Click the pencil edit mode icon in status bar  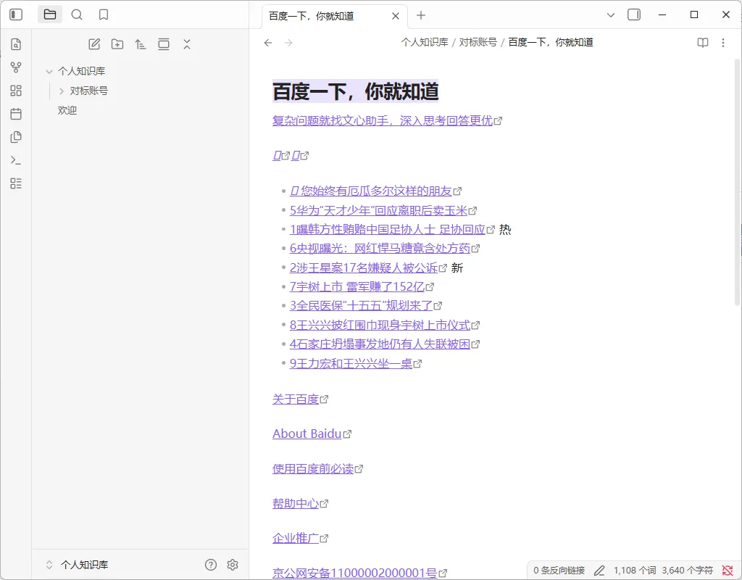(599, 571)
